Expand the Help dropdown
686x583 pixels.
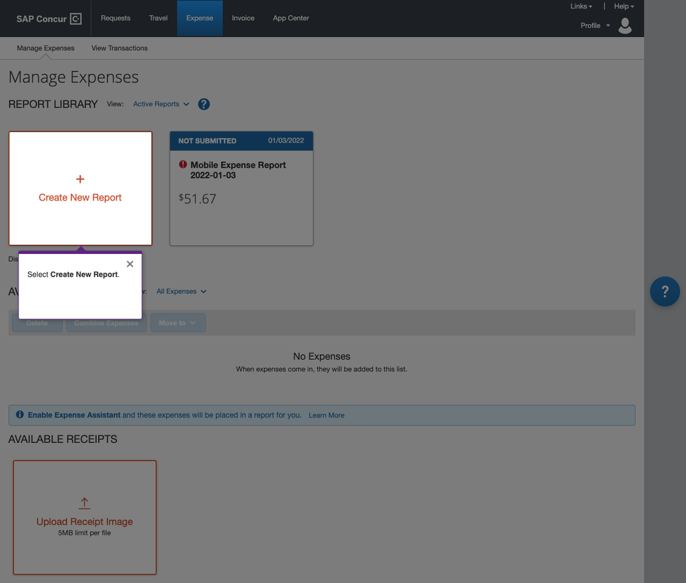pyautogui.click(x=624, y=6)
